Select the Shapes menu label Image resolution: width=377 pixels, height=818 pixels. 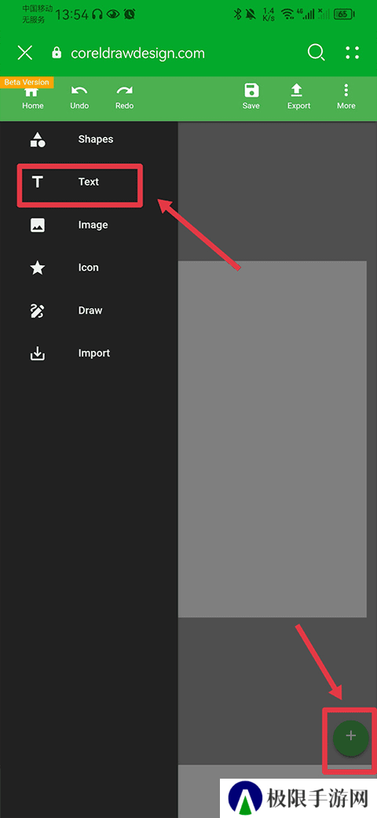[96, 139]
